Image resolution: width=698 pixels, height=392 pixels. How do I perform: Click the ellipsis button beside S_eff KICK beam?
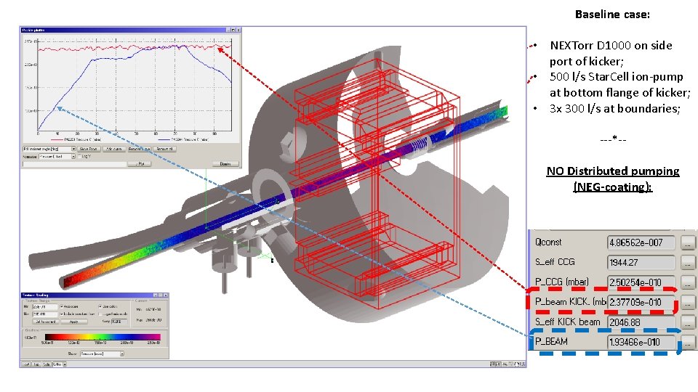pyautogui.click(x=688, y=322)
